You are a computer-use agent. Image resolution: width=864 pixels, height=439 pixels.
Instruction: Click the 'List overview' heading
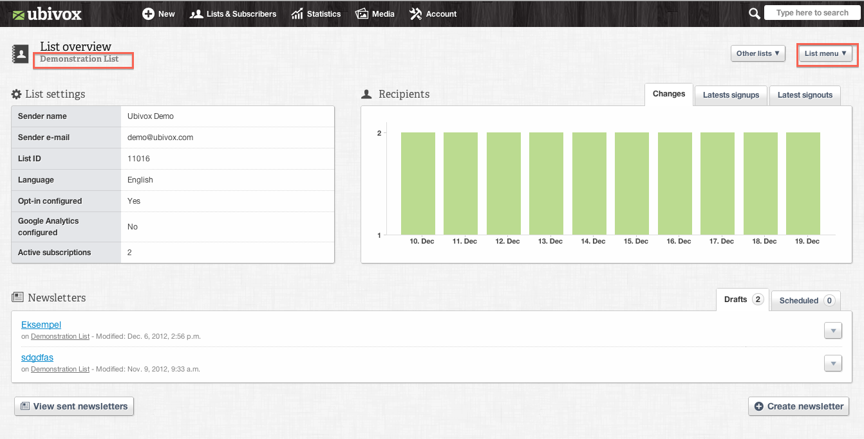(x=76, y=46)
